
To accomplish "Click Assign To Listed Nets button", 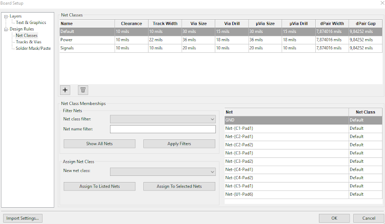I will pos(99,186).
